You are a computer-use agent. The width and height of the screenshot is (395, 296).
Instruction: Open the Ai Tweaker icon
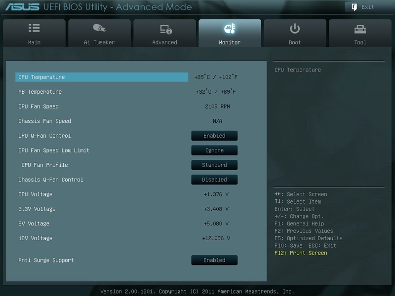tap(99, 29)
